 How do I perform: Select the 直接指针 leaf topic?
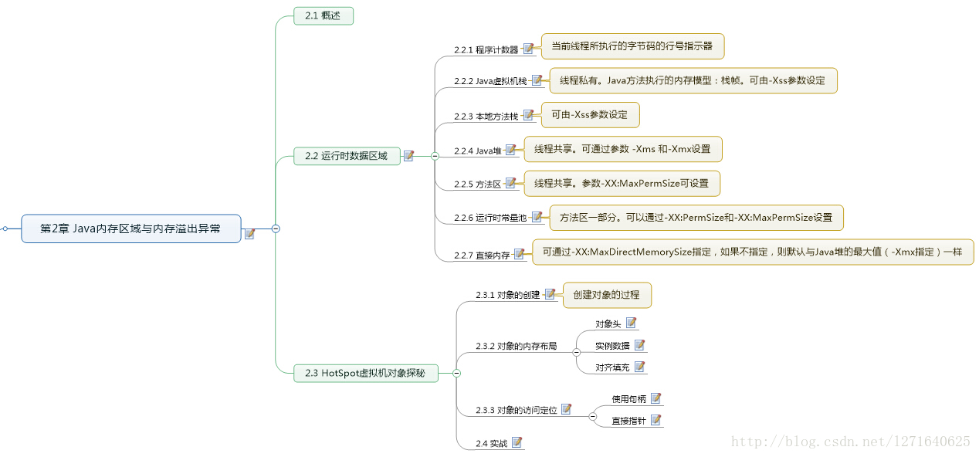click(x=629, y=421)
